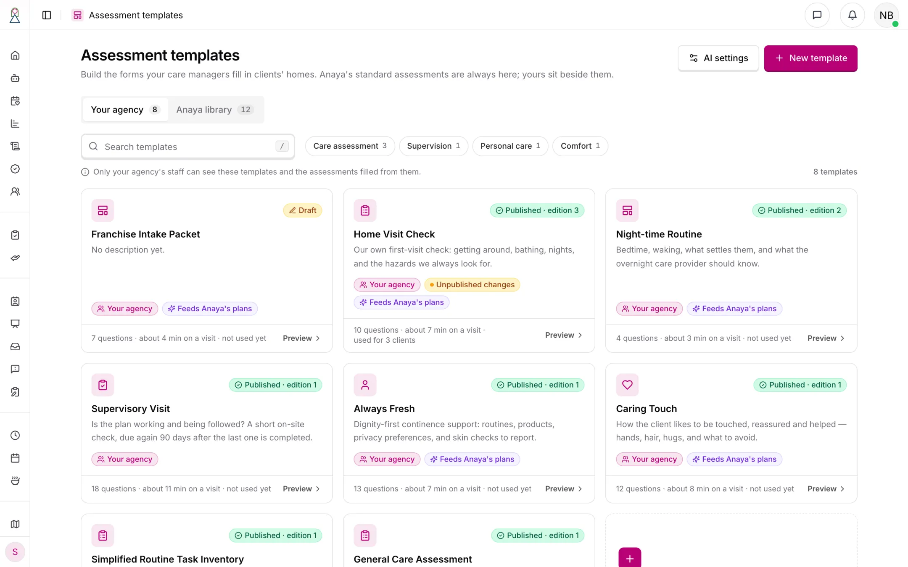Click the Anaya logo at top left
The height and width of the screenshot is (567, 908).
tap(15, 15)
